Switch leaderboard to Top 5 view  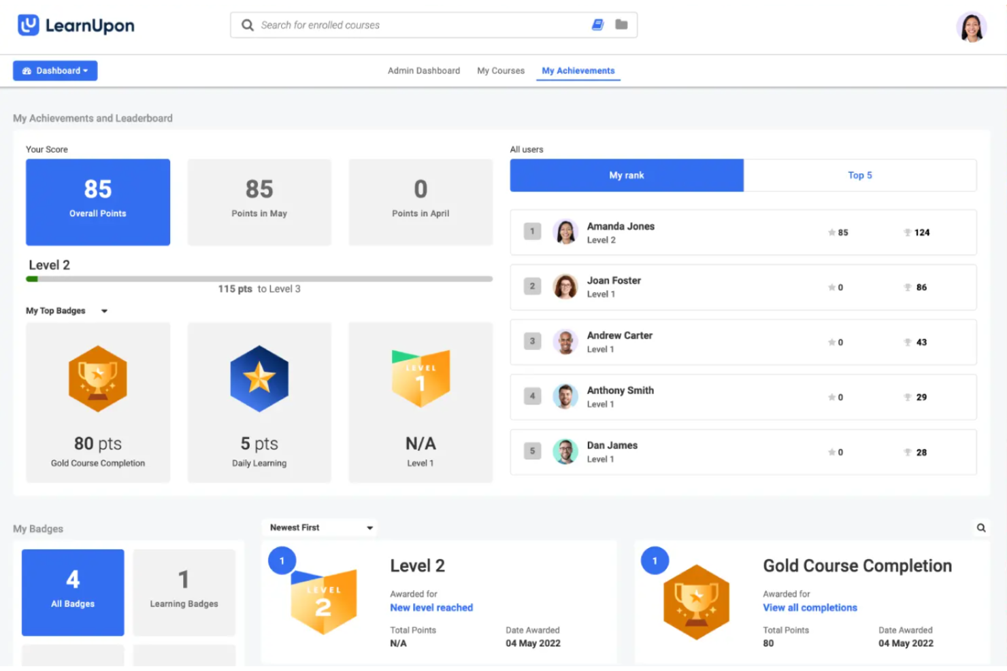click(860, 175)
